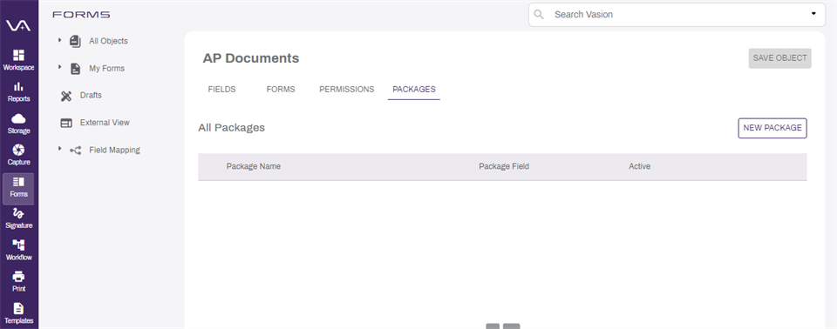Switch to the Permissions tab
The image size is (837, 329).
(346, 90)
